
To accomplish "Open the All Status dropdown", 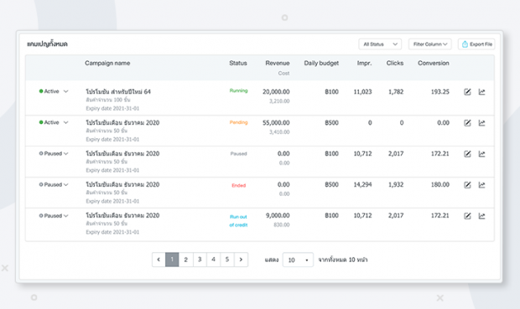I will pyautogui.click(x=380, y=44).
